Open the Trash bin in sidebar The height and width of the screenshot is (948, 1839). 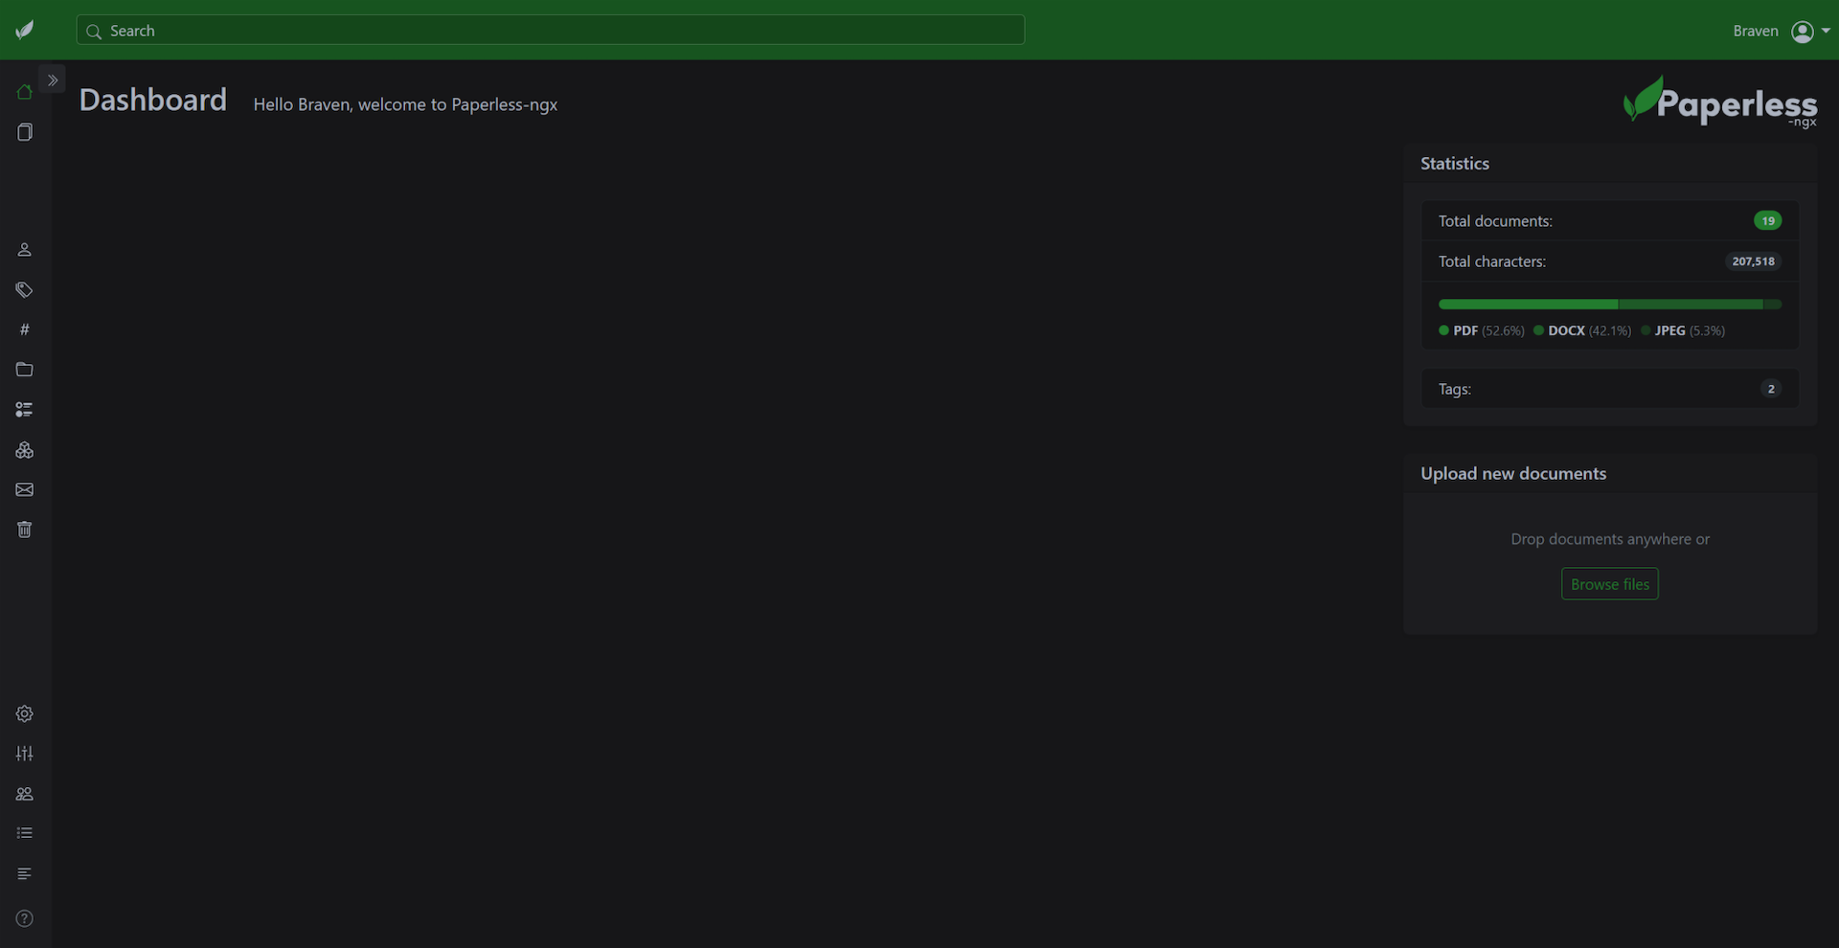pos(25,530)
